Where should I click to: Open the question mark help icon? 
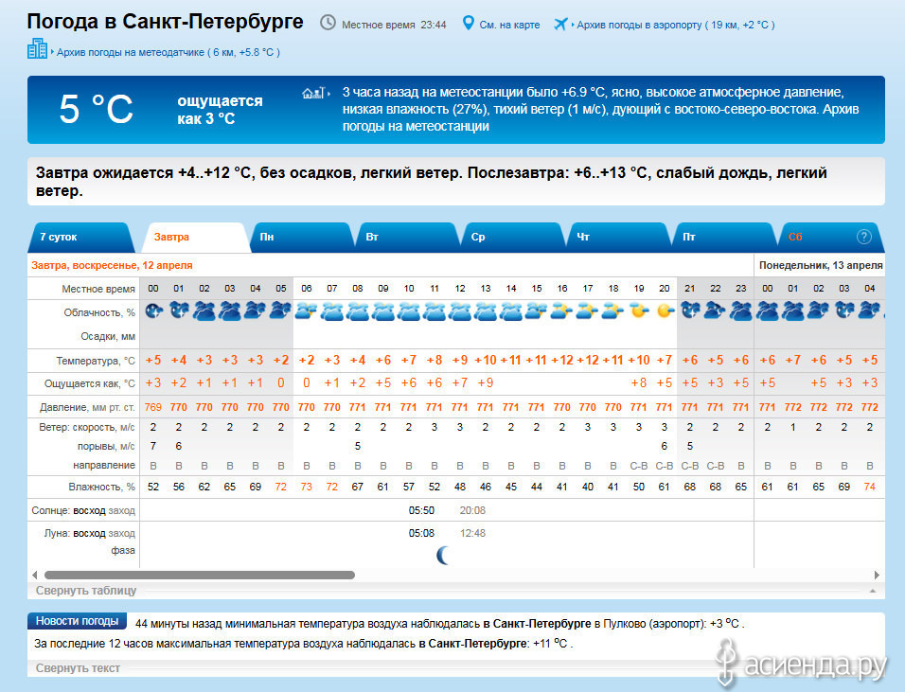(x=863, y=237)
